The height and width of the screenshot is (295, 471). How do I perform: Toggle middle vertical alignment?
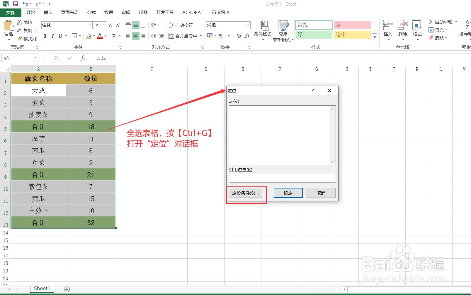click(136, 25)
